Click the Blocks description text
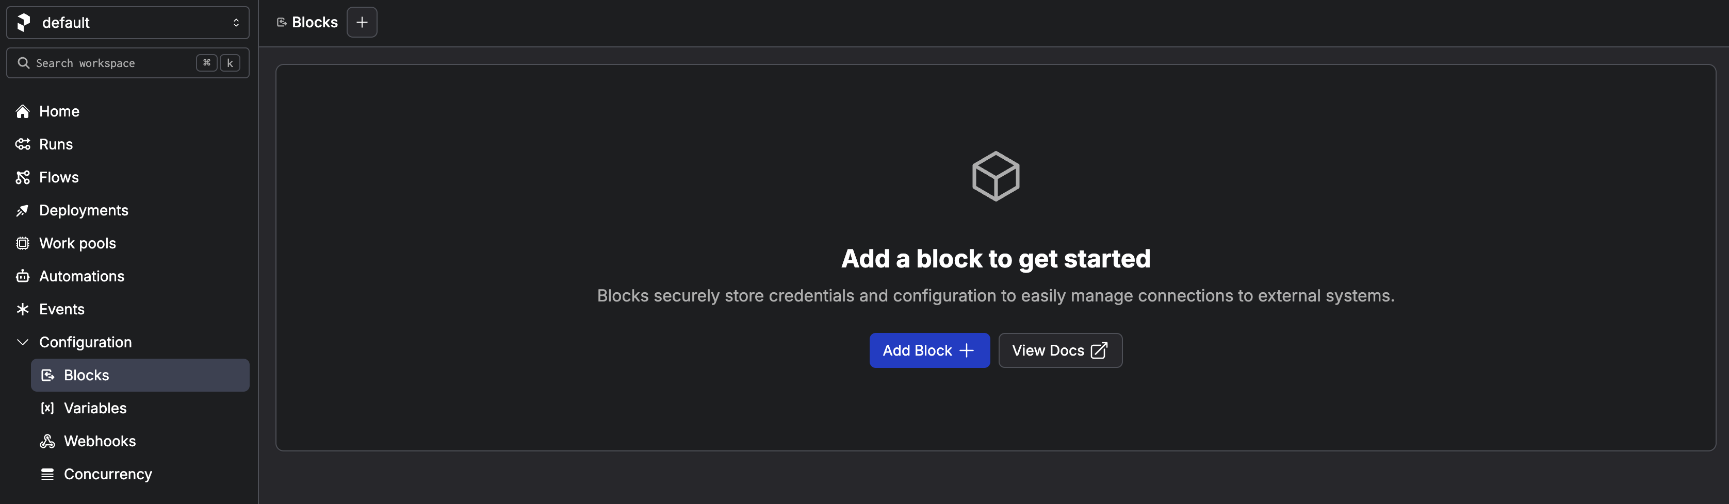1729x504 pixels. pos(996,296)
